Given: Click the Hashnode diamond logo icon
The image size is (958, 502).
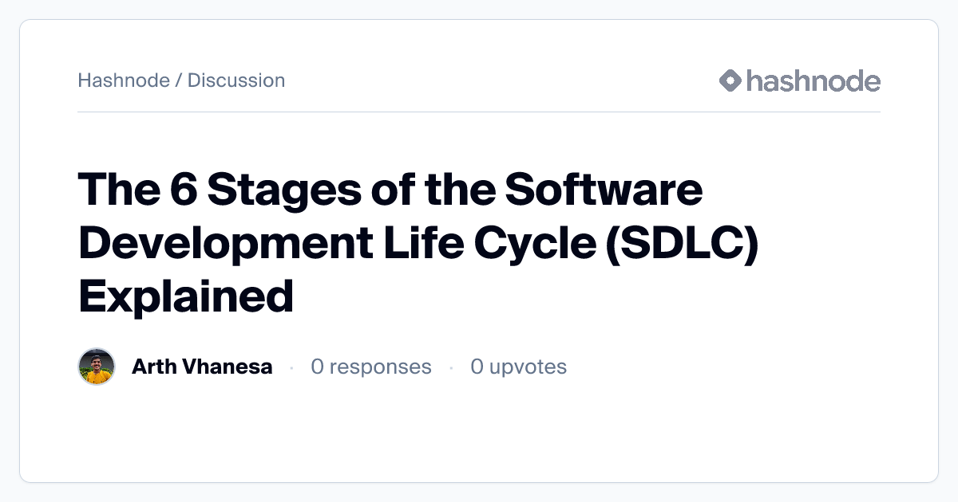Looking at the screenshot, I should tap(730, 80).
